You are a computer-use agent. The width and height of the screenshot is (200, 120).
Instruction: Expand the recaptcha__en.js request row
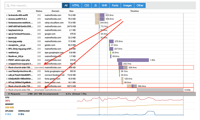[x=7, y=45]
